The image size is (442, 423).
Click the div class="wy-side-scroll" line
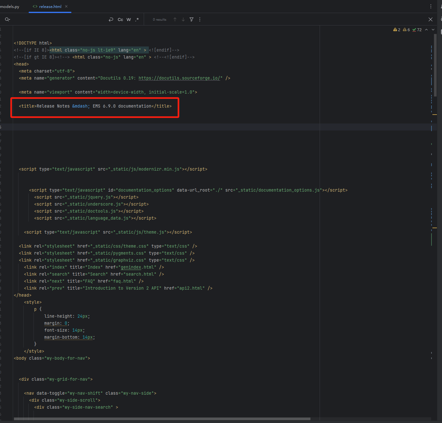(x=65, y=400)
